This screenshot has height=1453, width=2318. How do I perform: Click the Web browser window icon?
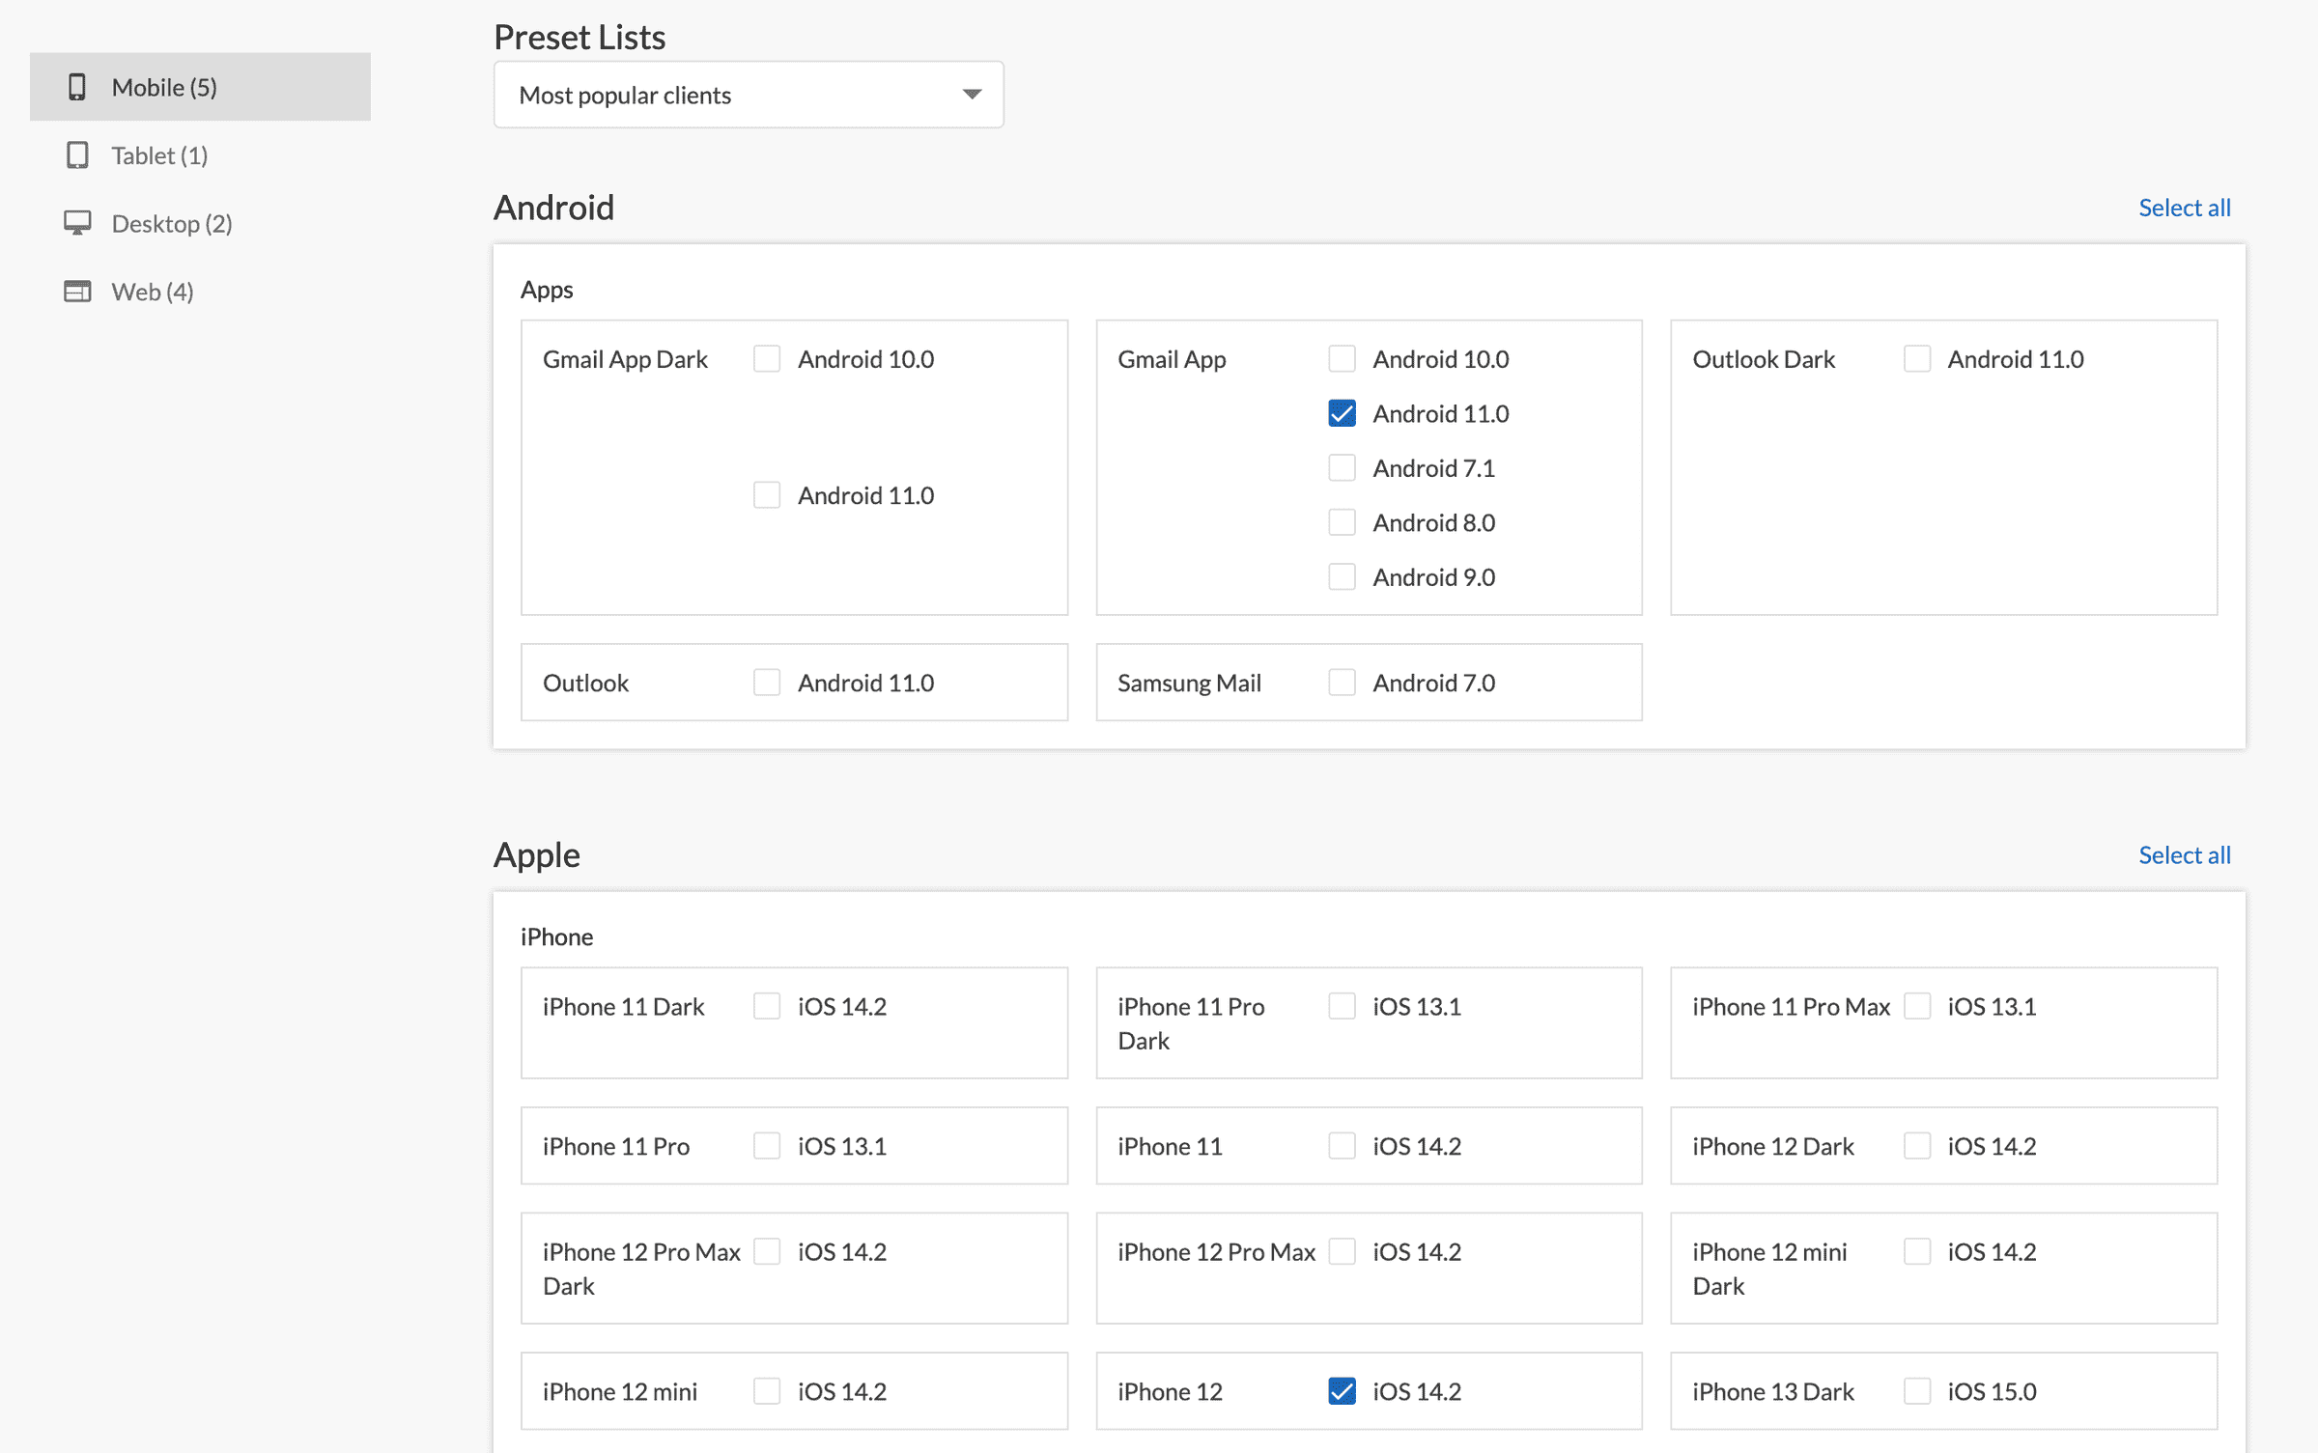click(77, 292)
